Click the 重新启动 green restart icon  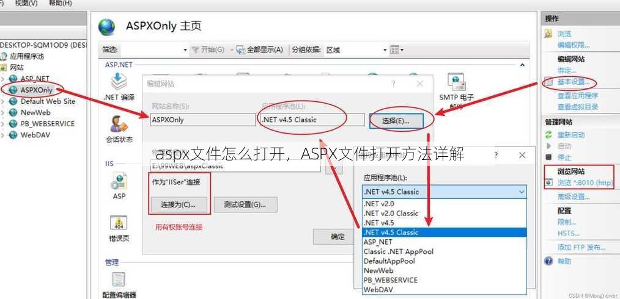(548, 135)
